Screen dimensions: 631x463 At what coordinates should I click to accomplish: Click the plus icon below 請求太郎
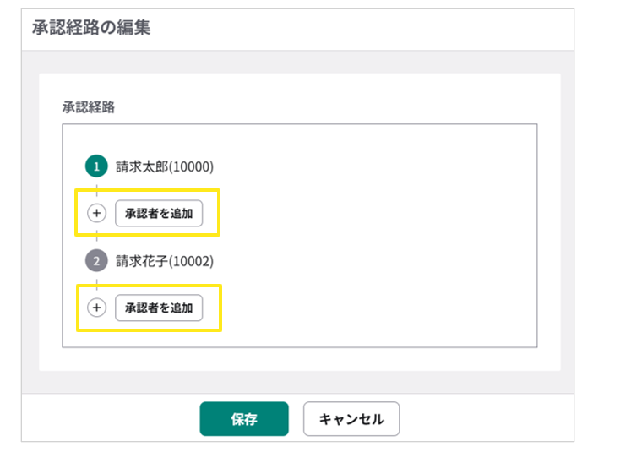(96, 213)
